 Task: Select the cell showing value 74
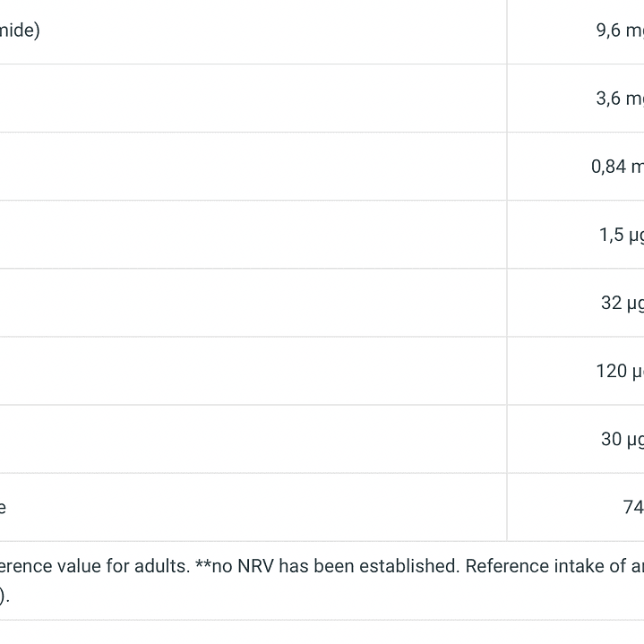632,507
